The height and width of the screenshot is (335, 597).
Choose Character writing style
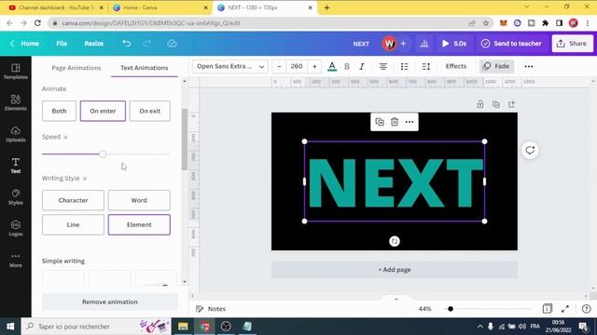coord(73,200)
